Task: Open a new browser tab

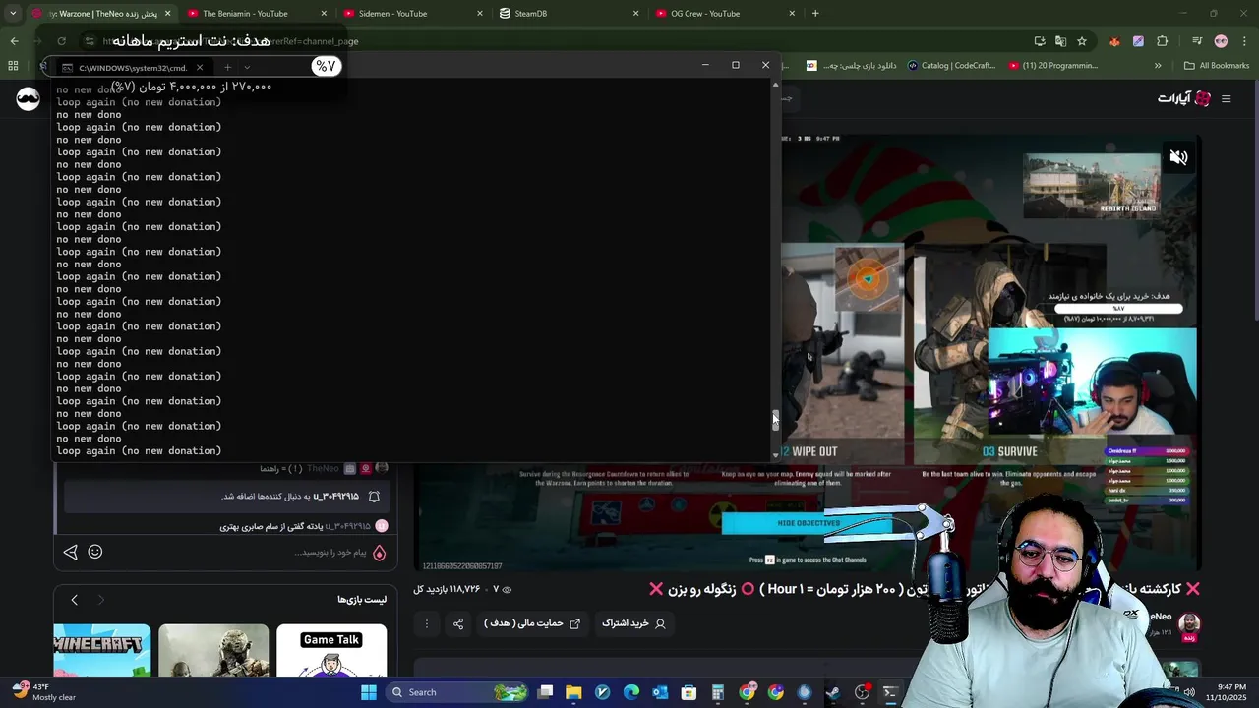Action: coord(815,14)
